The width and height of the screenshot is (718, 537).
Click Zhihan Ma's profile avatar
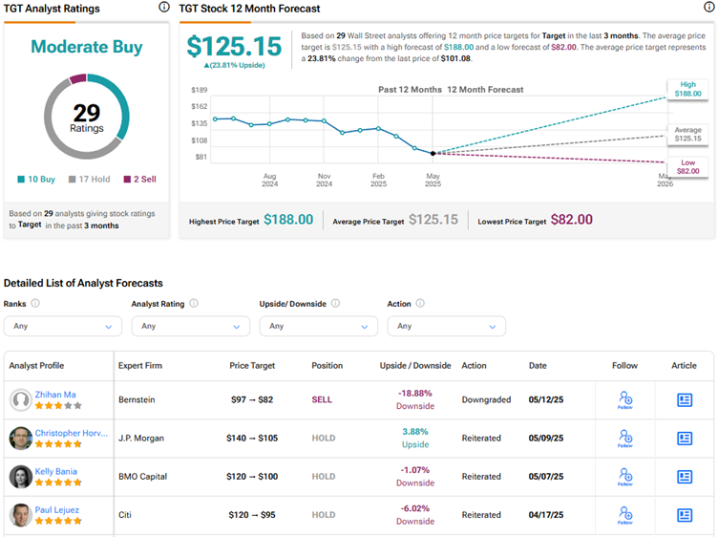click(x=21, y=400)
